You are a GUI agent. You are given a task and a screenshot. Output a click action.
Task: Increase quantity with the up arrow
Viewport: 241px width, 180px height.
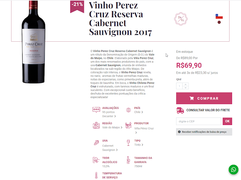[x=185, y=84]
